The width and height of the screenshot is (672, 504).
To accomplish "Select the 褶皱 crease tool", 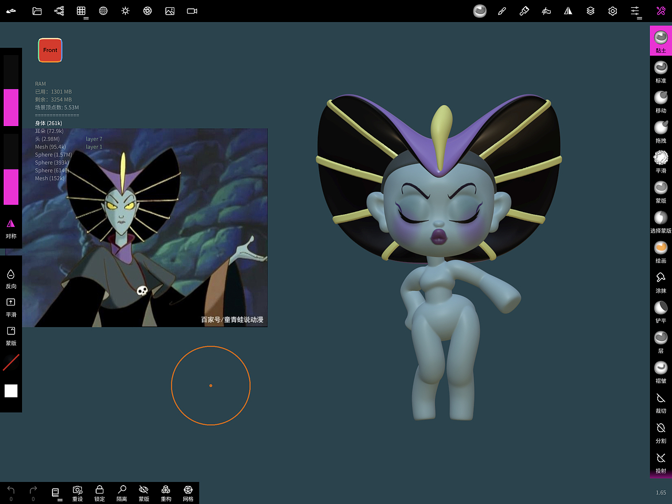I will pyautogui.click(x=660, y=371).
